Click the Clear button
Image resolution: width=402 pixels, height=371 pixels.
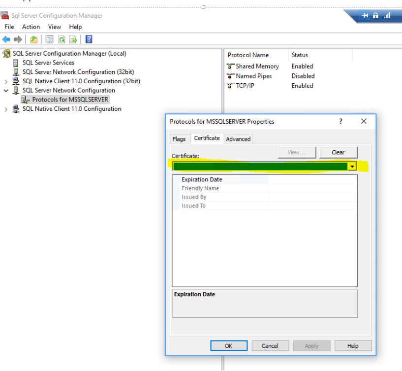click(338, 153)
